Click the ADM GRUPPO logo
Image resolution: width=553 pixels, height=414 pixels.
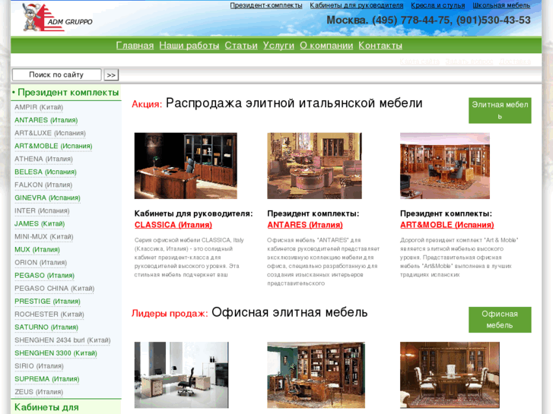tap(56, 17)
